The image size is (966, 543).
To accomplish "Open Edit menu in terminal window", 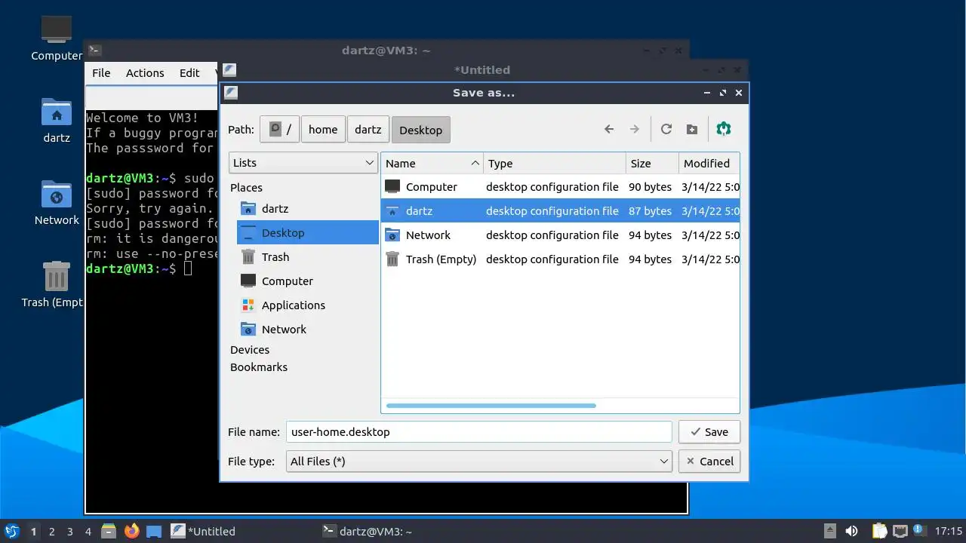I will click(189, 72).
